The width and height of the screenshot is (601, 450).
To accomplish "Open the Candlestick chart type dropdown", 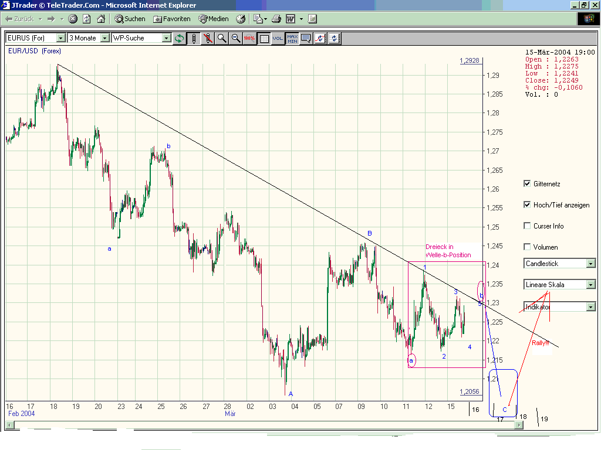I will [x=559, y=263].
